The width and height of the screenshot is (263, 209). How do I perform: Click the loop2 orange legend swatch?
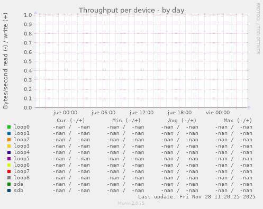[x=9, y=140]
